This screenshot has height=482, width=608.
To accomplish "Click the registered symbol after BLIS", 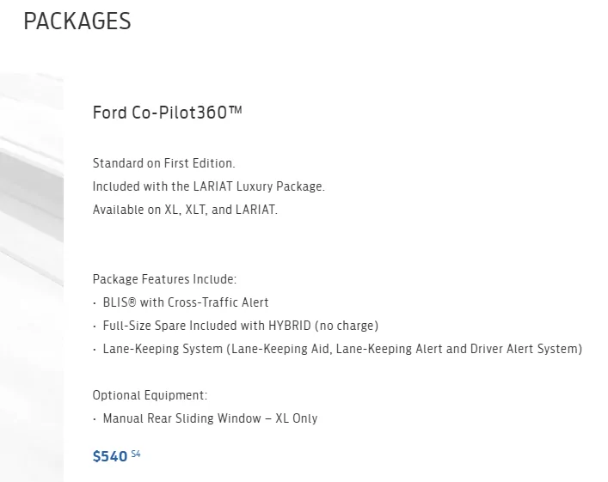I will coord(132,302).
